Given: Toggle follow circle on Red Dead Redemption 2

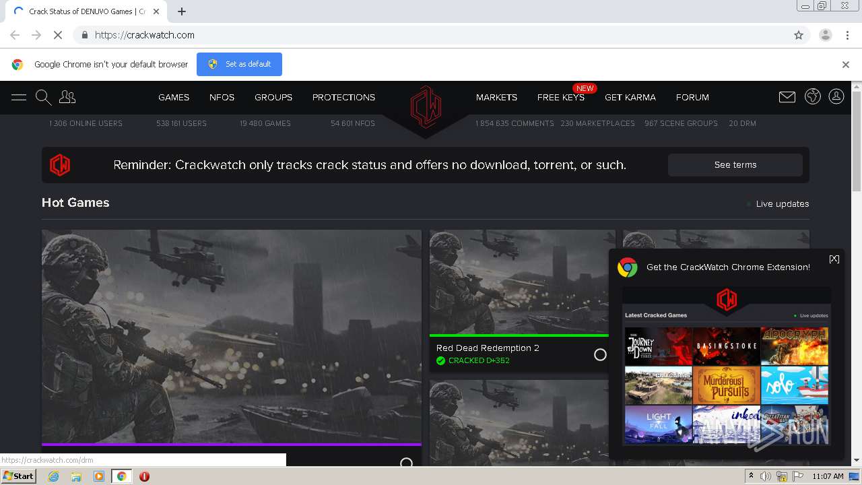Looking at the screenshot, I should point(600,355).
